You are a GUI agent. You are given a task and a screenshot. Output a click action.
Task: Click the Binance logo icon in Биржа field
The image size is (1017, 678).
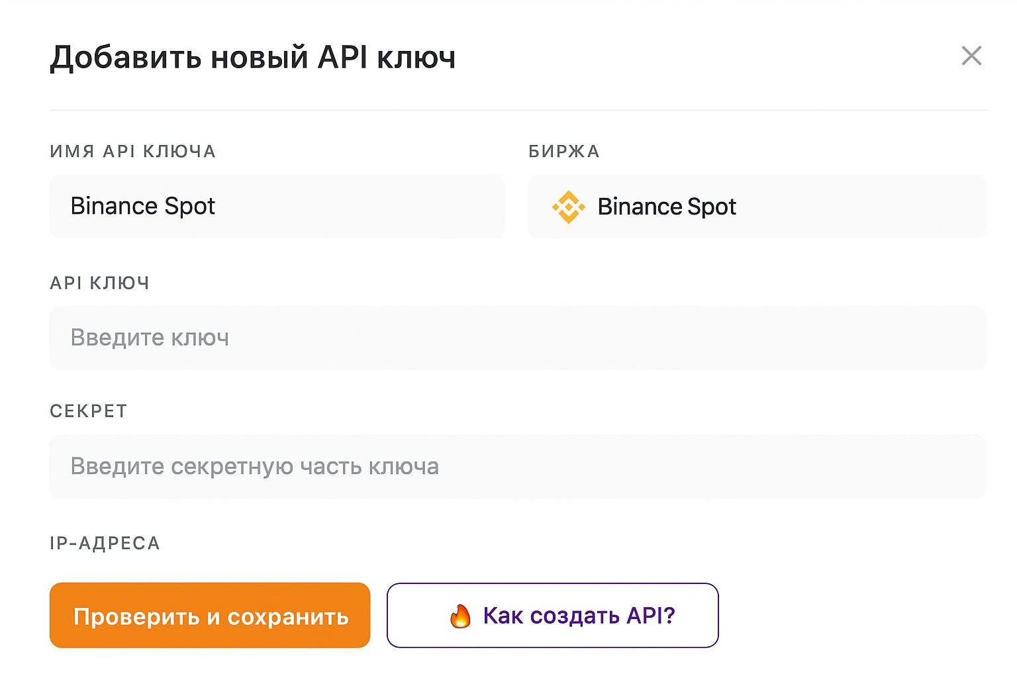coord(569,207)
